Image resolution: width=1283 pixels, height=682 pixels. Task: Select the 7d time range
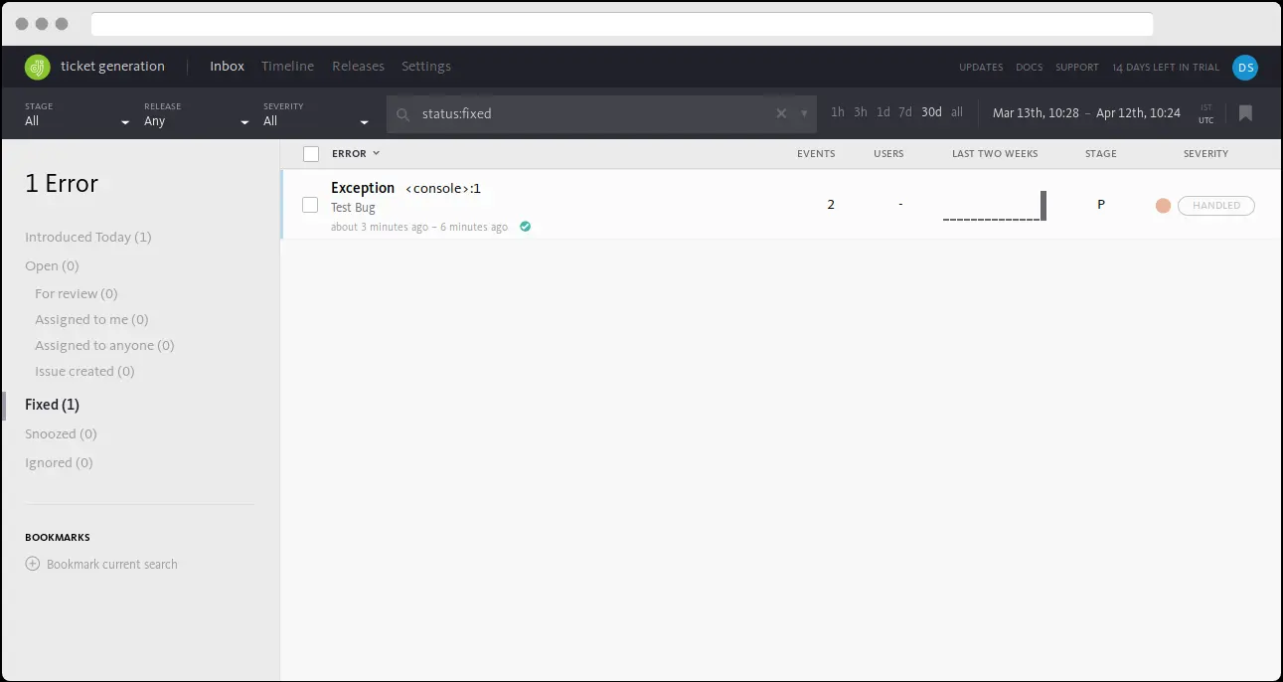pyautogui.click(x=905, y=112)
